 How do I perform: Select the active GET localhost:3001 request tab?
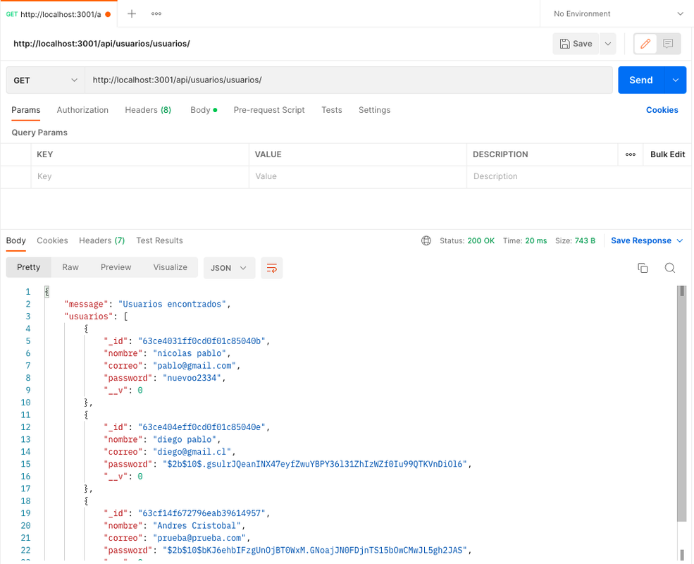pyautogui.click(x=58, y=14)
